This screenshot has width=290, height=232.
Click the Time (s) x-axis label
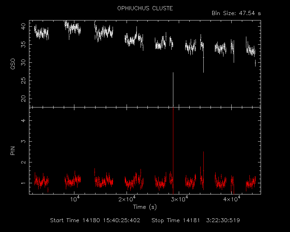click(145, 207)
